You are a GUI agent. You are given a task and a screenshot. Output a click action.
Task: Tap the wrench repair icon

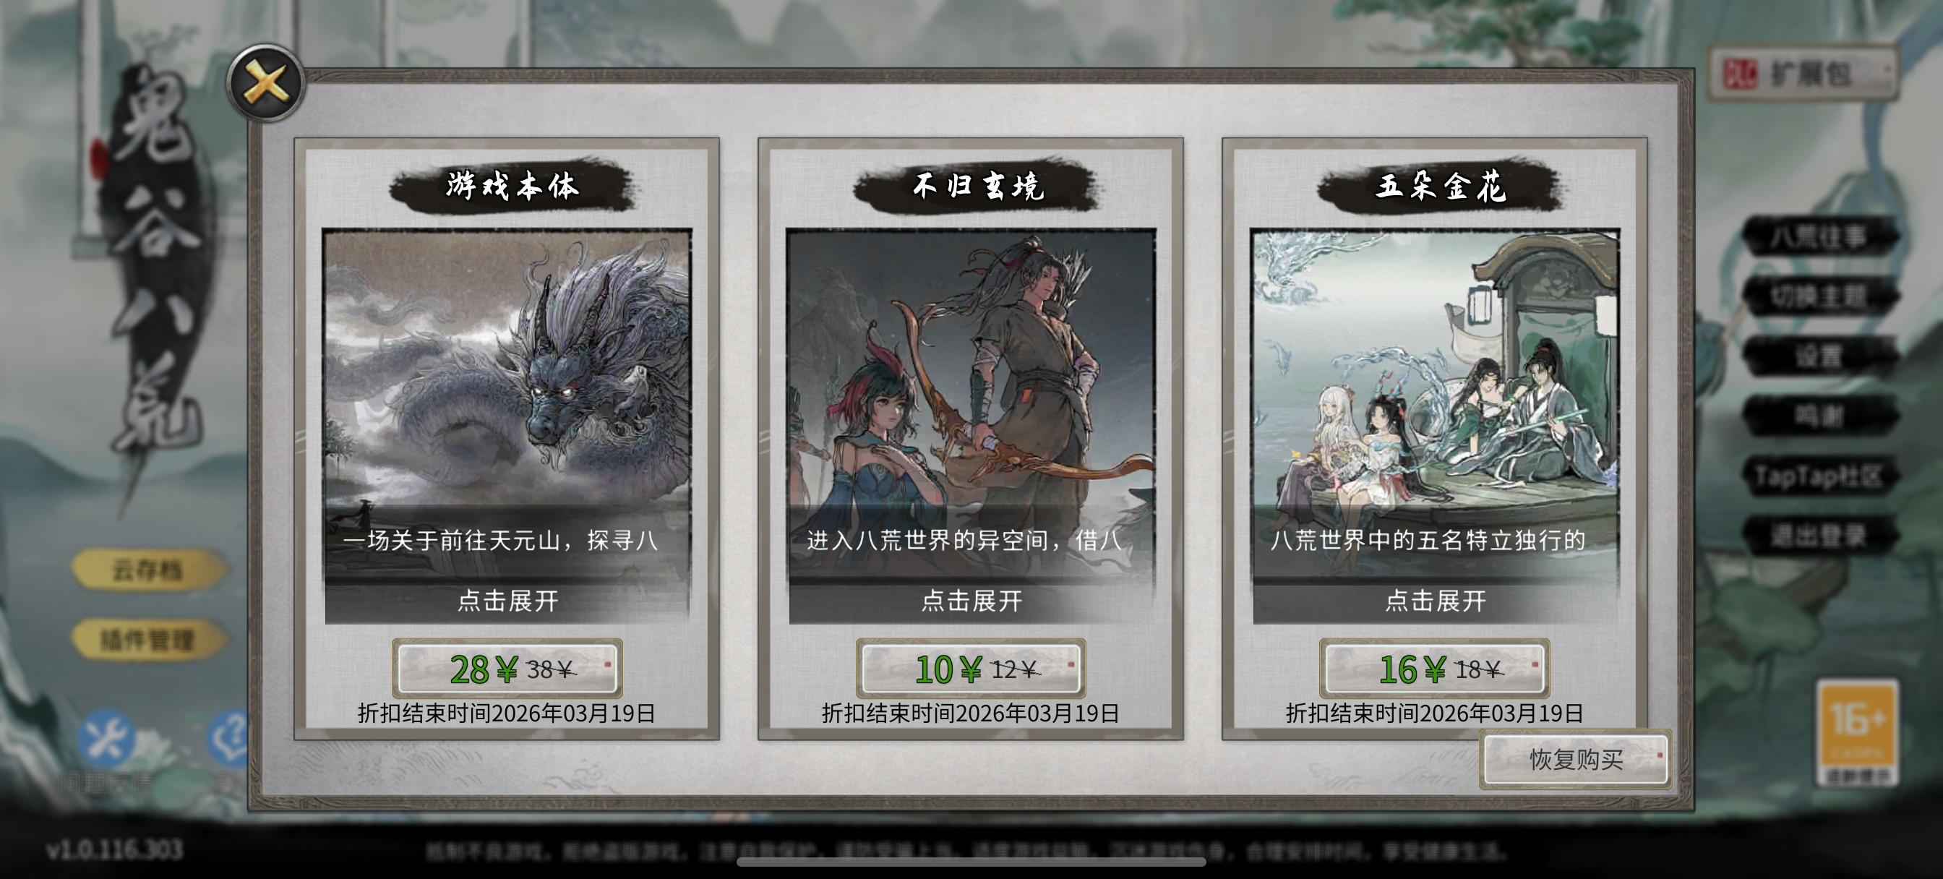point(106,739)
